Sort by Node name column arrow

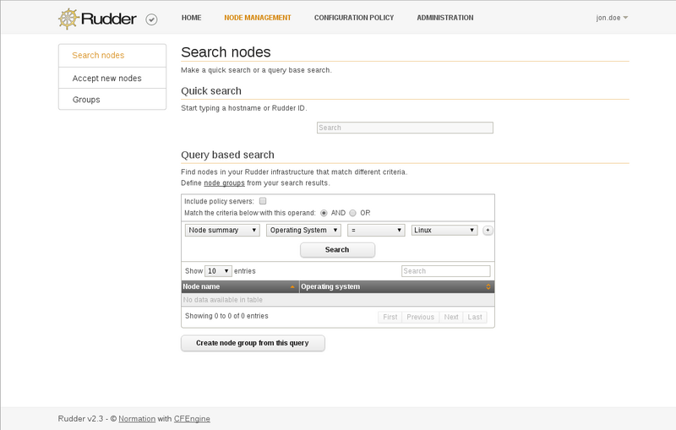[292, 287]
